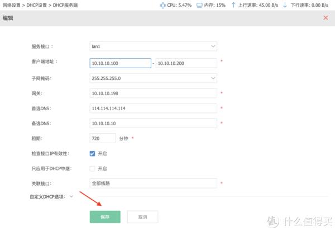Click the 租期 minutes input field
Screen dimensions: 335x231
point(102,138)
